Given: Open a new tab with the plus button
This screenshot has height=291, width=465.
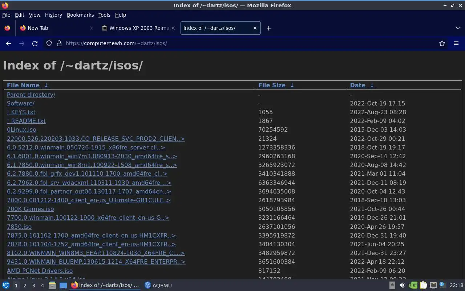Looking at the screenshot, I should [268, 28].
